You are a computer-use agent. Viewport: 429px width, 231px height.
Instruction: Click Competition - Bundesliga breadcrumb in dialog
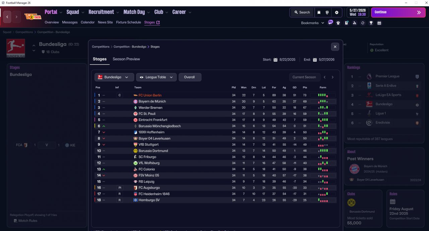[x=130, y=47]
